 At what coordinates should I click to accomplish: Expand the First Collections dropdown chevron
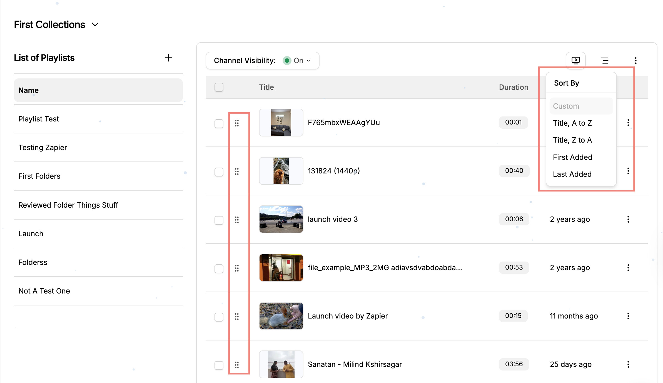tap(95, 25)
